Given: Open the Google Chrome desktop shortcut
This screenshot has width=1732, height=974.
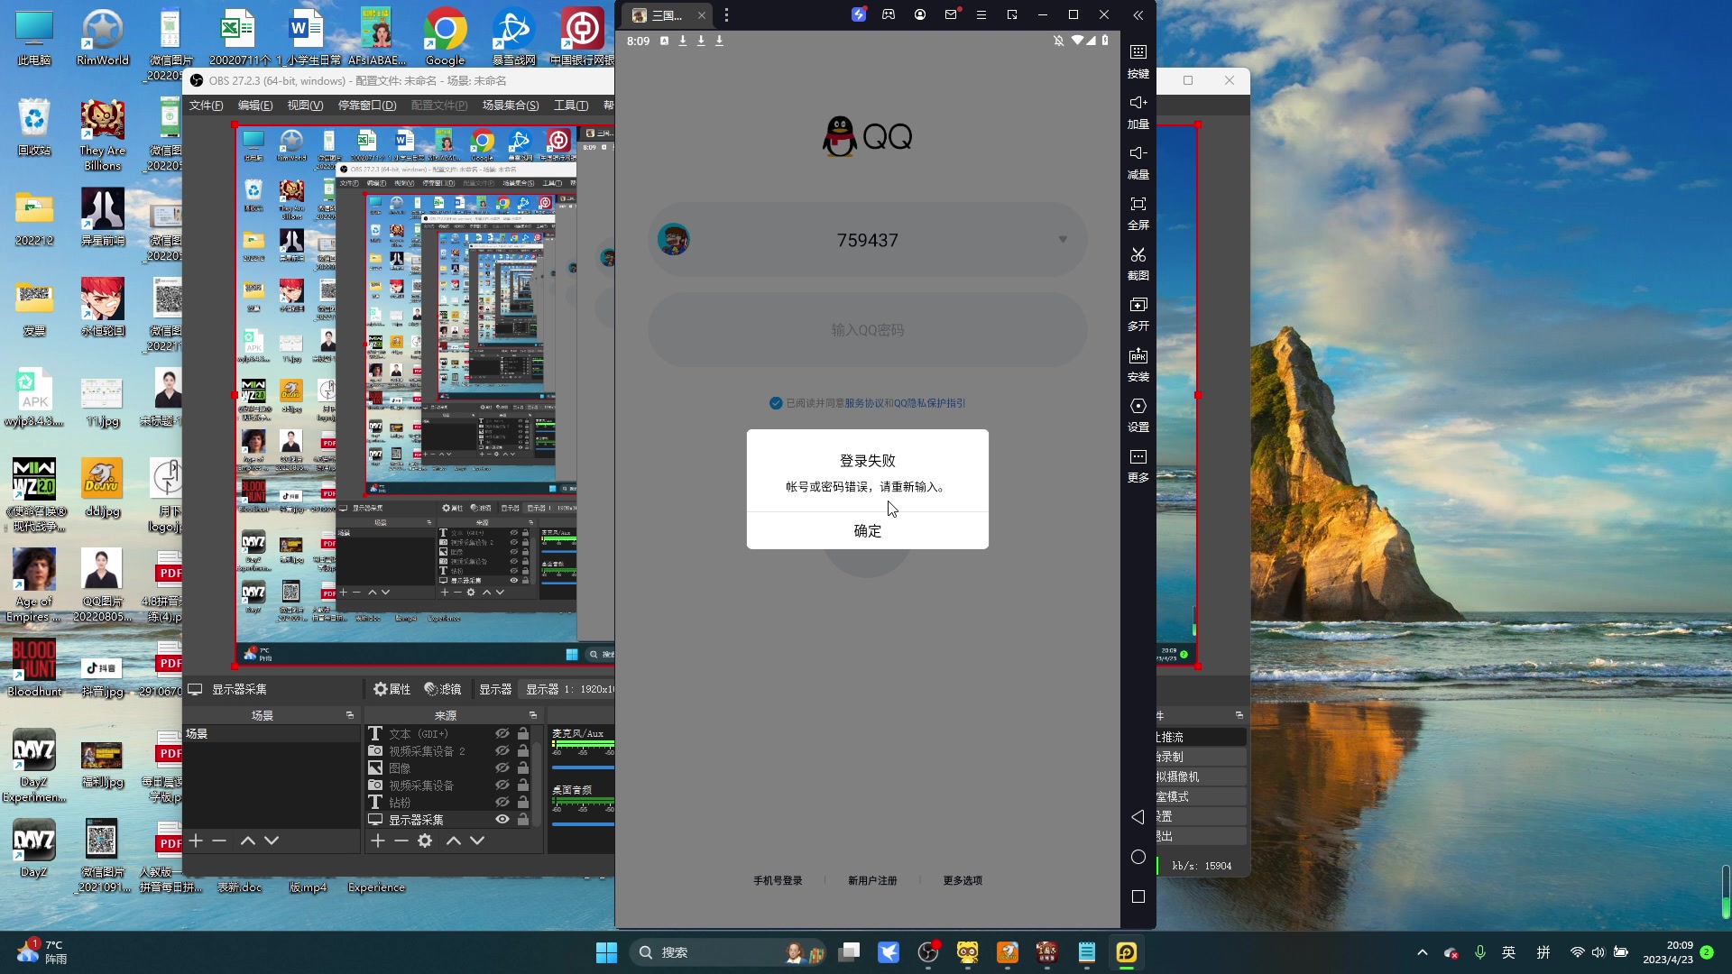Looking at the screenshot, I should coord(446,37).
